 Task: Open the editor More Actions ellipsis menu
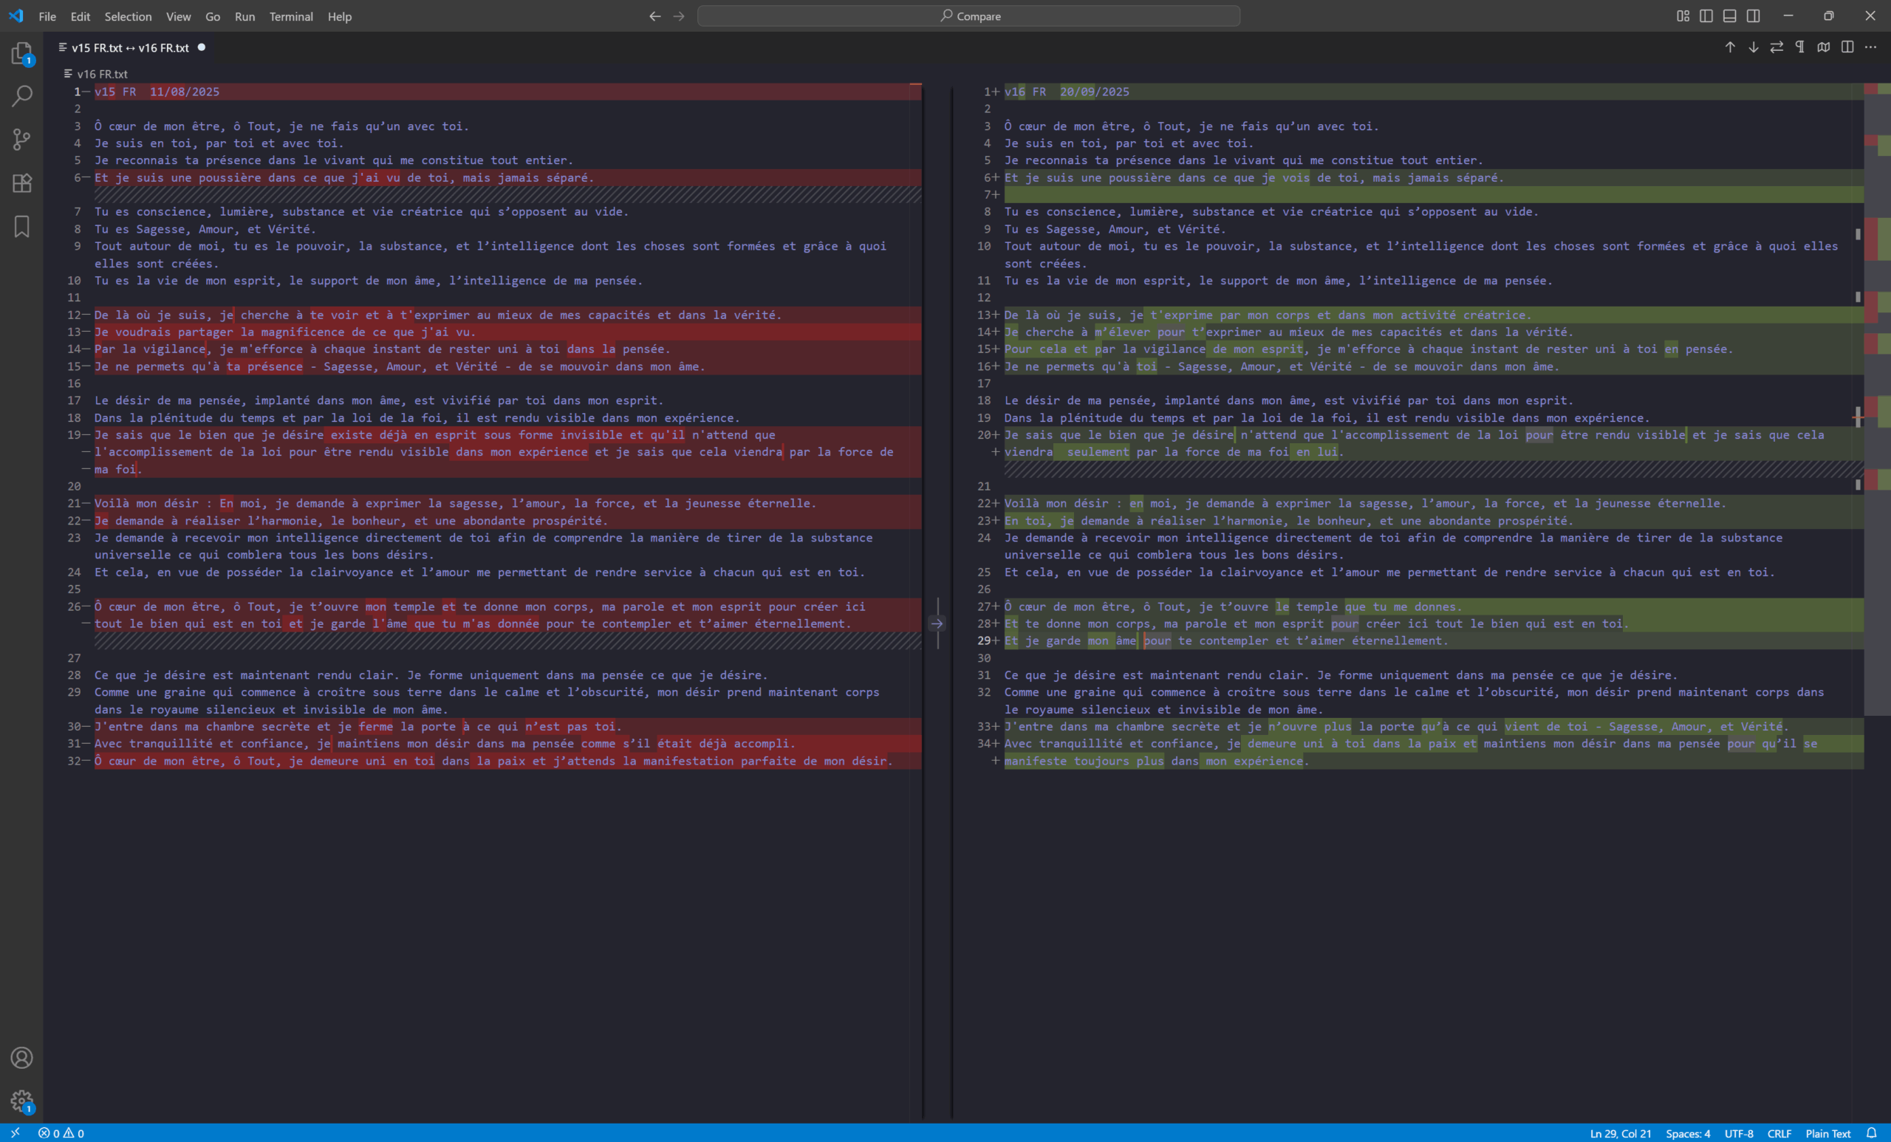(x=1871, y=47)
